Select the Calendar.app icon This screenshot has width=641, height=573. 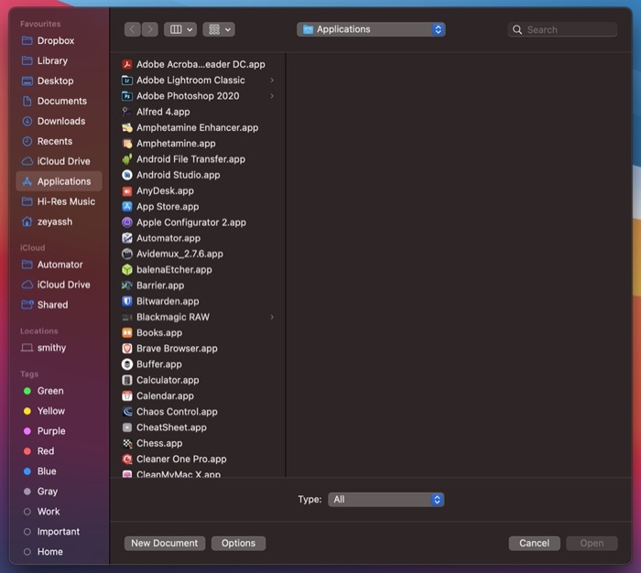tap(127, 396)
